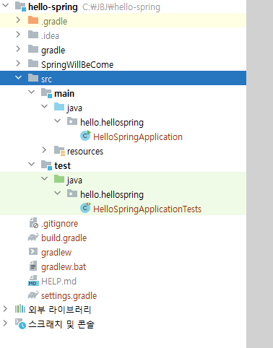This screenshot has height=348, width=273.
Task: Click the .idea folder icon
Action: click(x=33, y=35)
